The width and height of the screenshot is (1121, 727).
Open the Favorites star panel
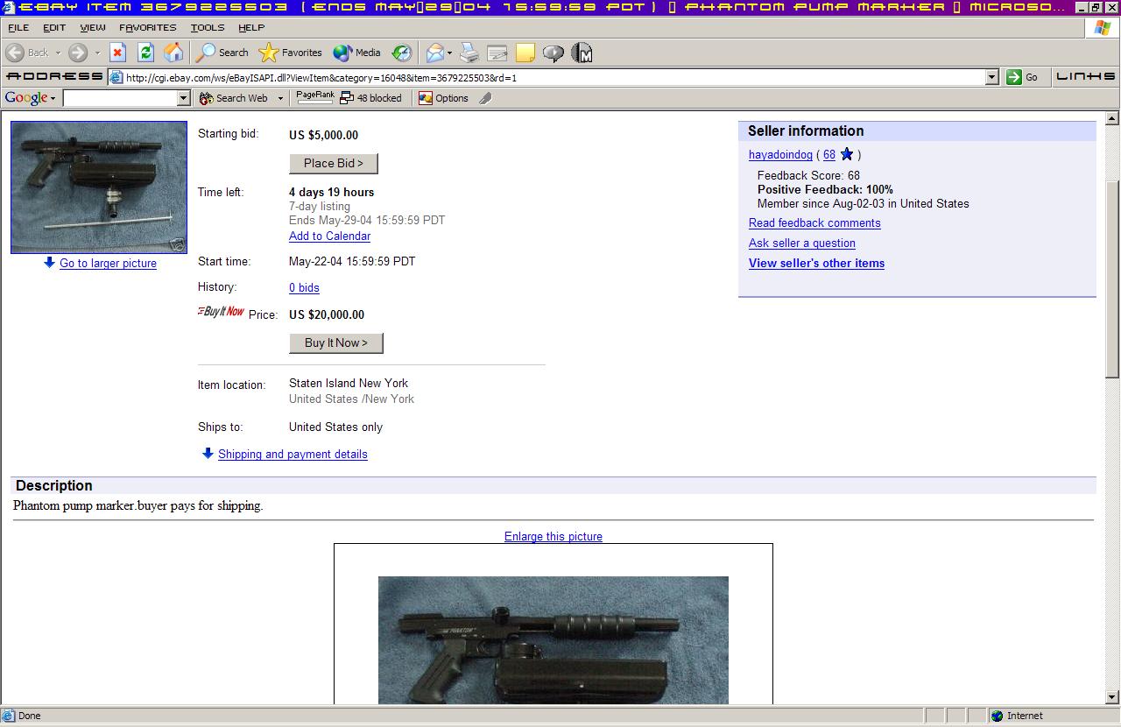[x=291, y=53]
